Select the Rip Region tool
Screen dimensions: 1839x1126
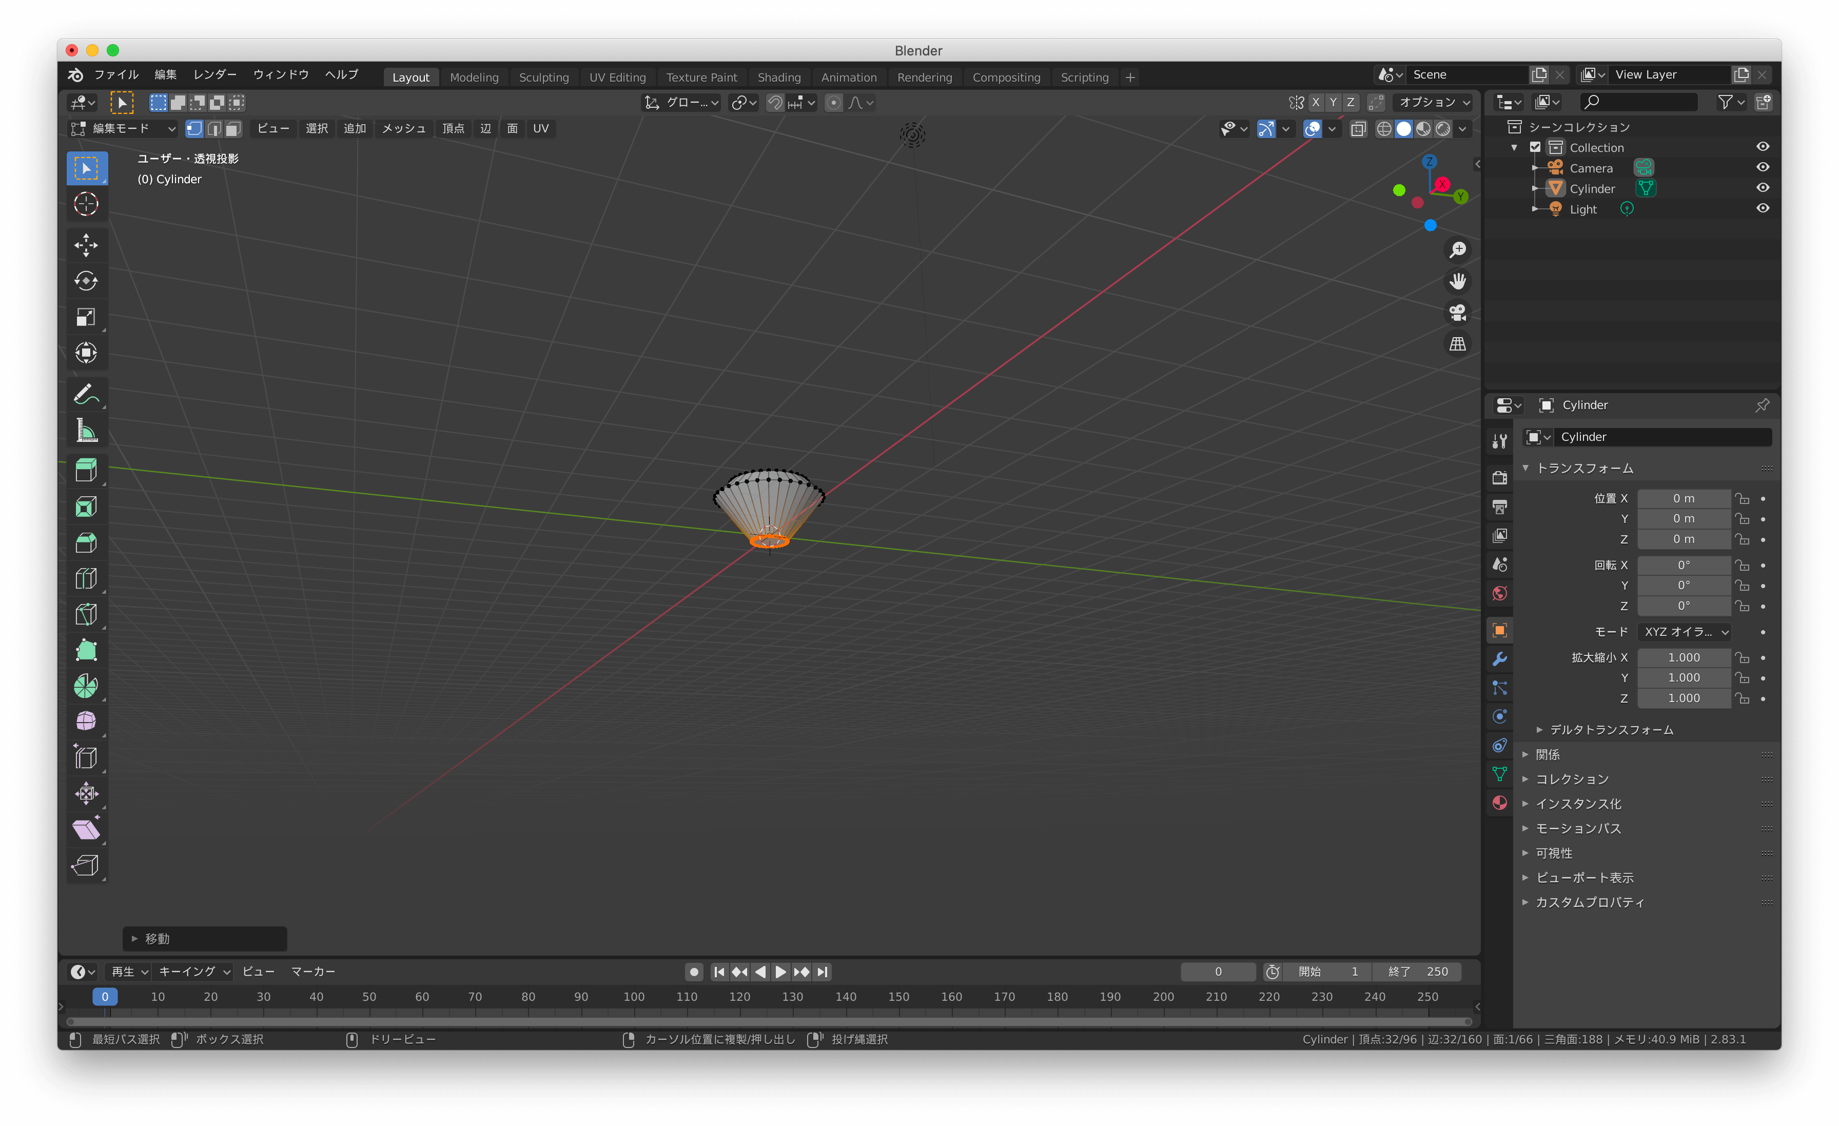click(86, 865)
